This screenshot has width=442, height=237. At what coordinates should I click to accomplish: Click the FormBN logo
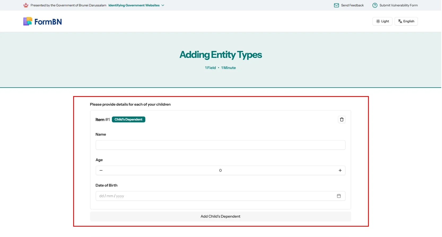(x=42, y=21)
